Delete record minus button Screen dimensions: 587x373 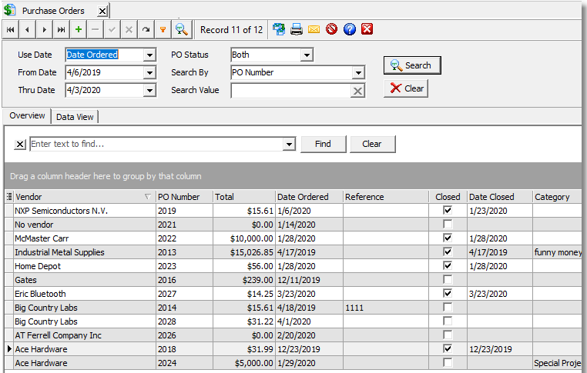point(95,29)
